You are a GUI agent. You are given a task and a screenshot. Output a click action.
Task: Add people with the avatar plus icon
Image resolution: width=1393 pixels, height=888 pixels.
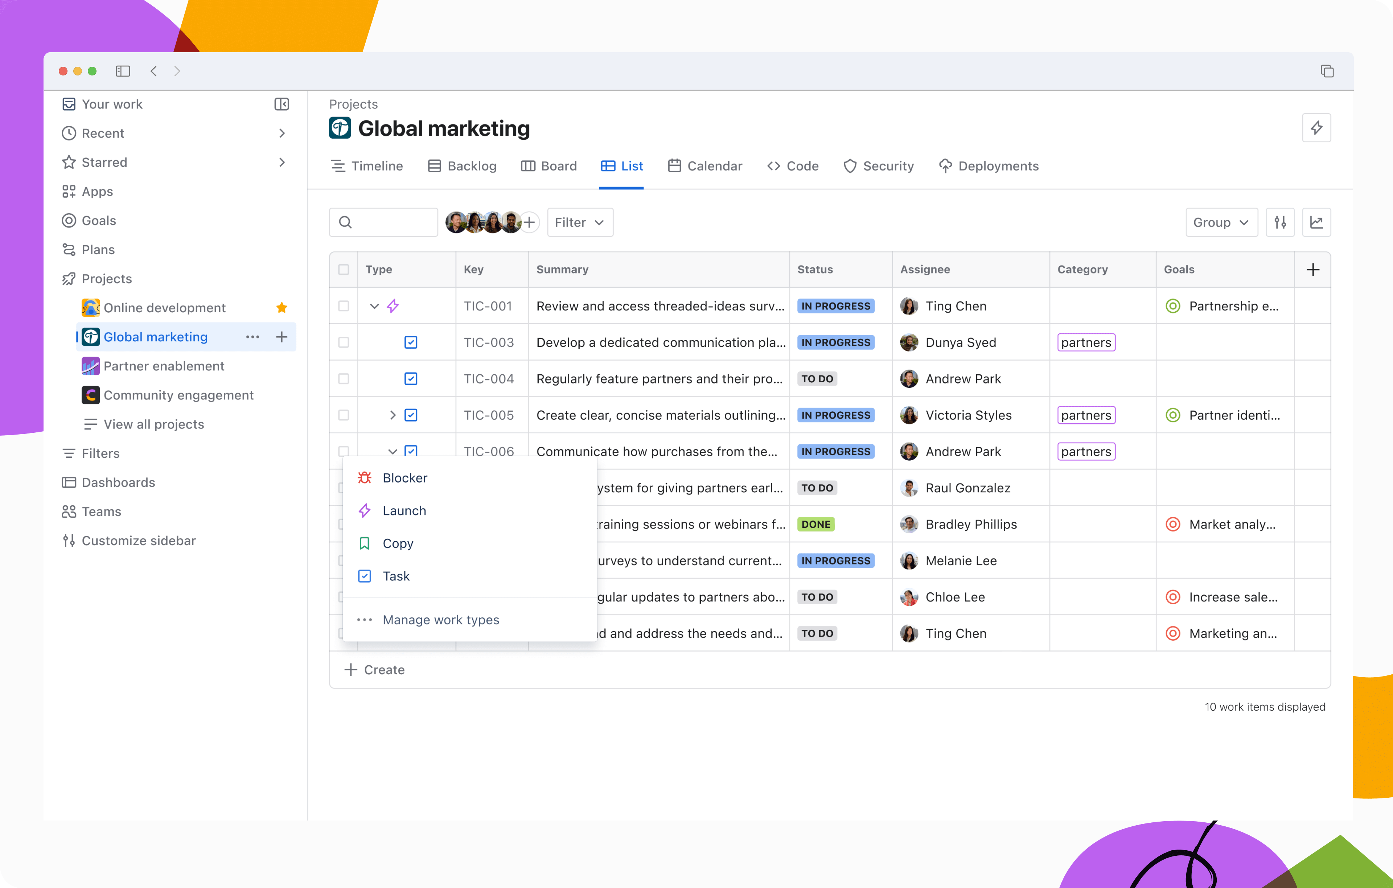tap(529, 222)
